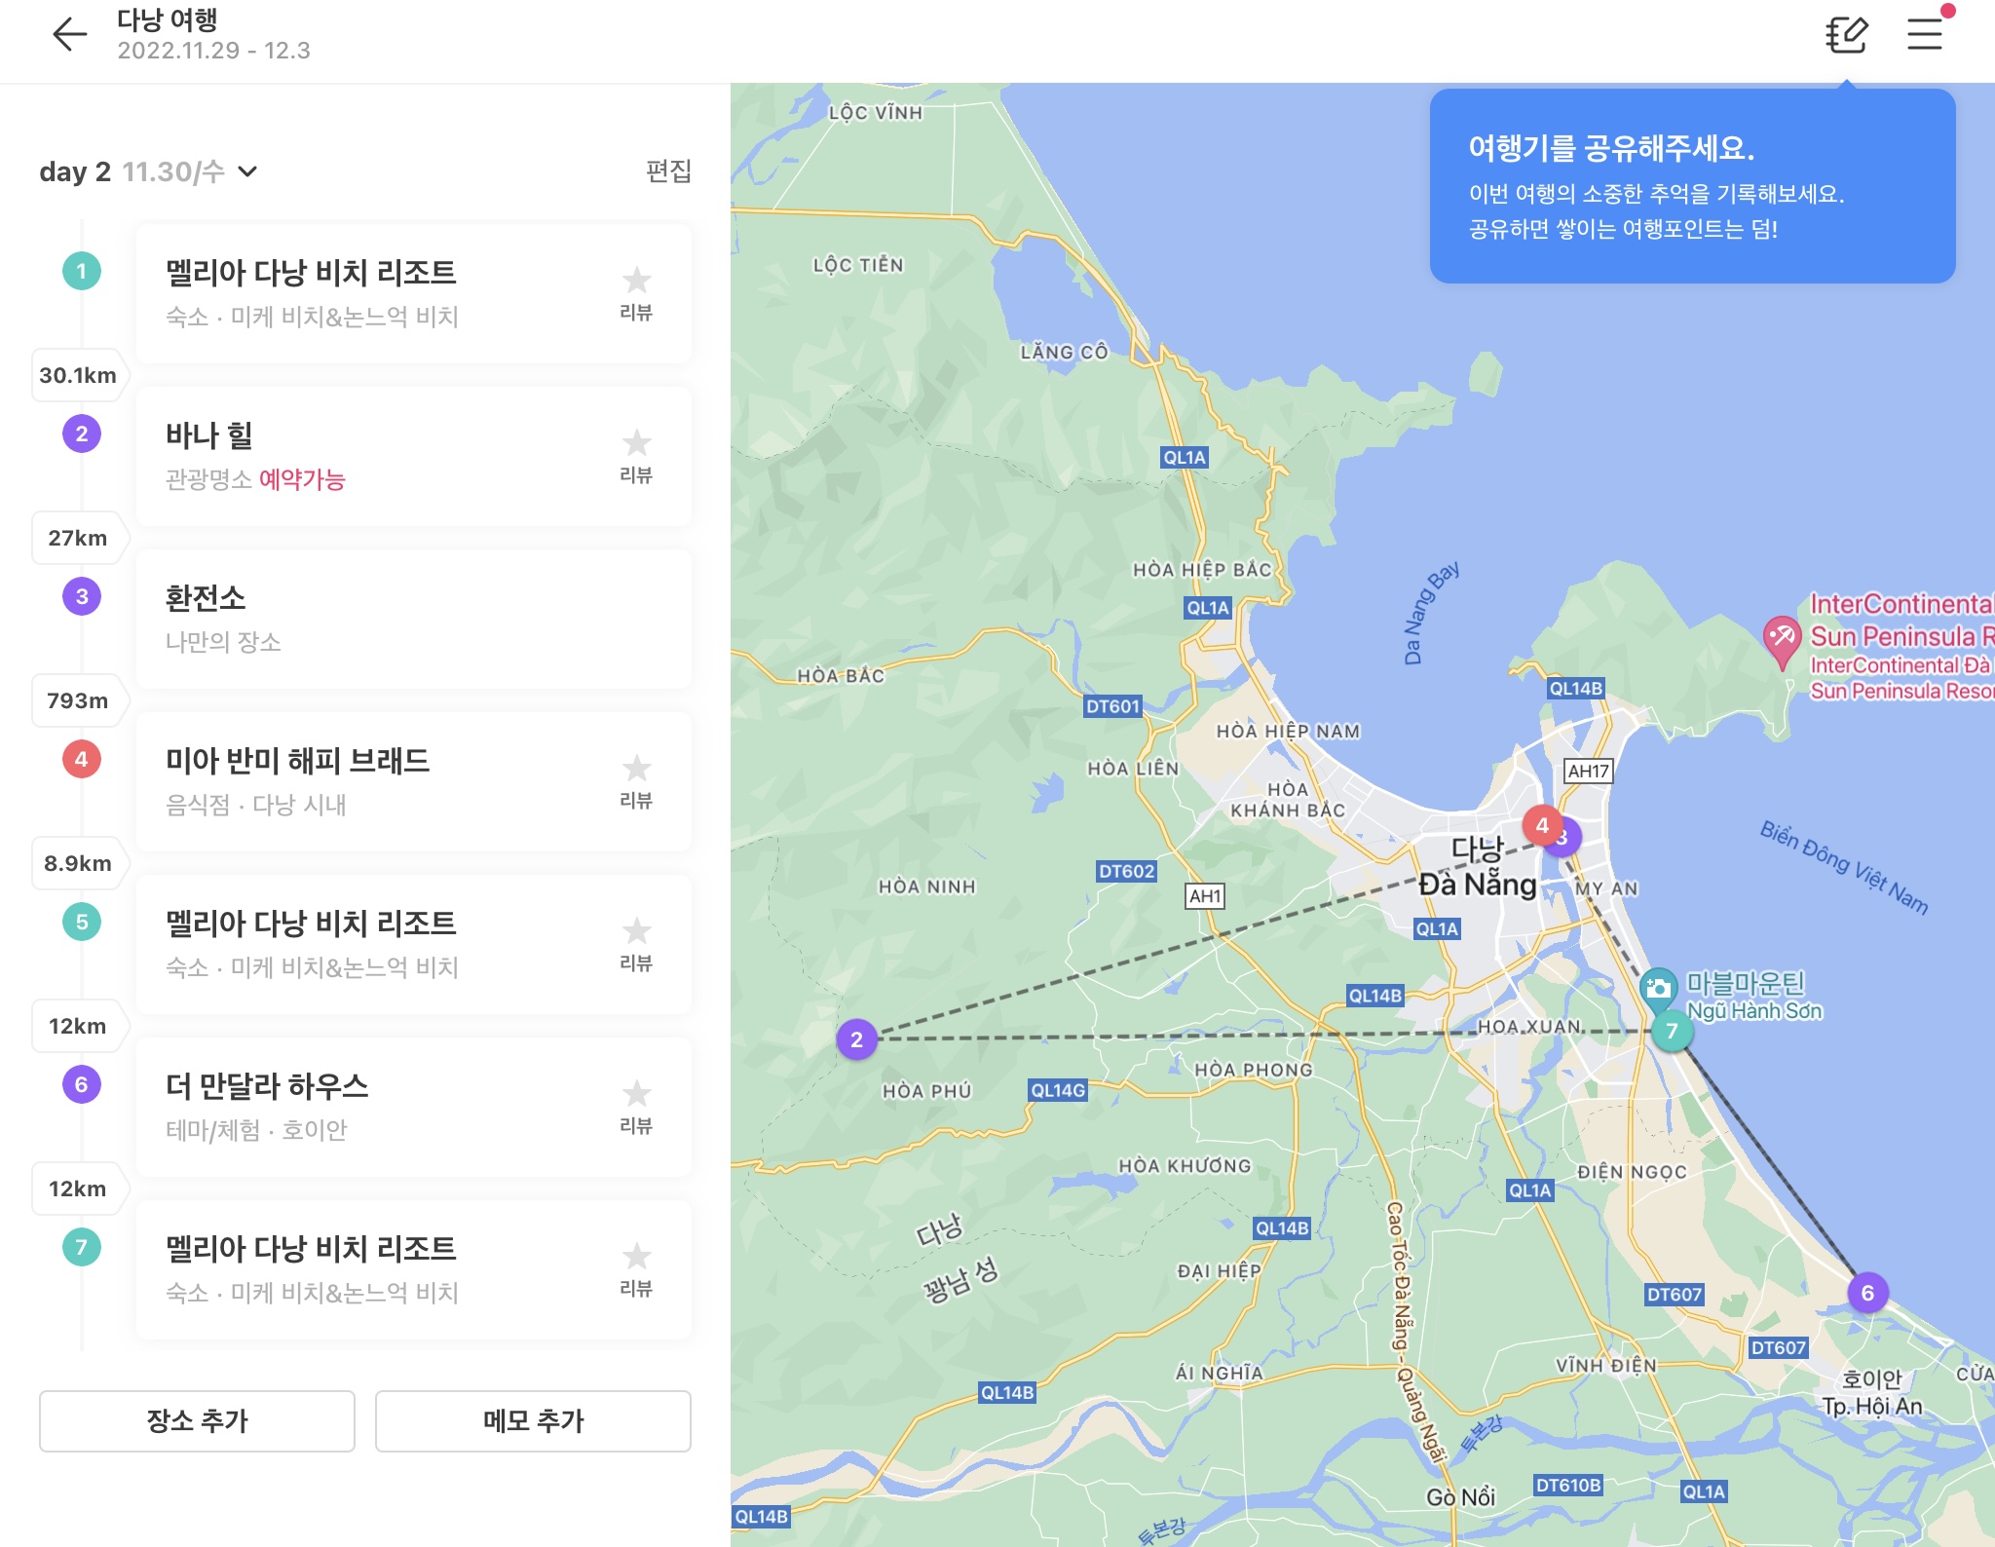Click the 30.1km distance badge
The height and width of the screenshot is (1547, 1995).
click(x=78, y=375)
